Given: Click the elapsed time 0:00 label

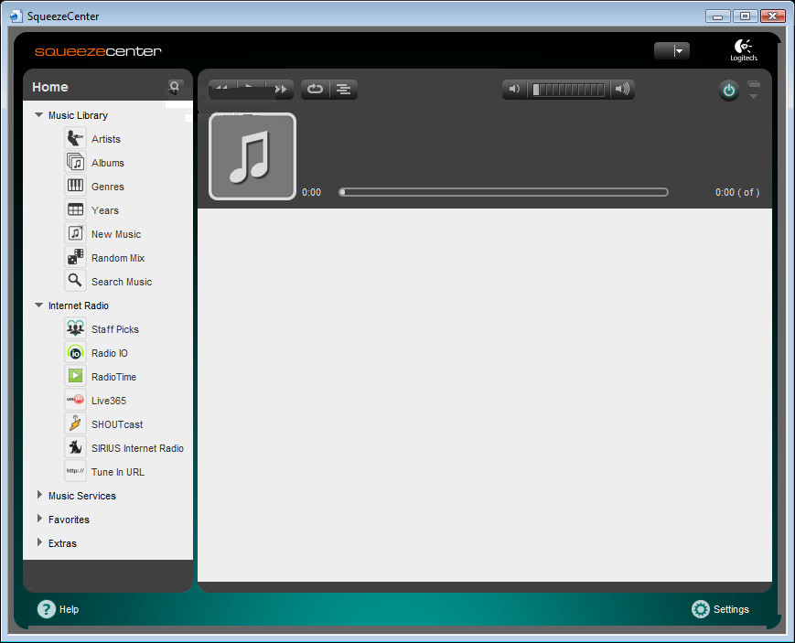Looking at the screenshot, I should (x=311, y=192).
